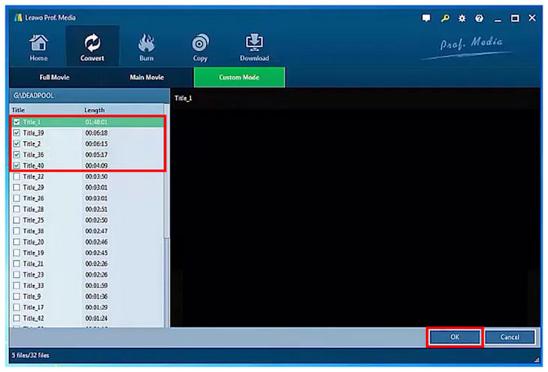Uncheck the Title_36 checkbox
548x372 pixels.
tap(16, 154)
